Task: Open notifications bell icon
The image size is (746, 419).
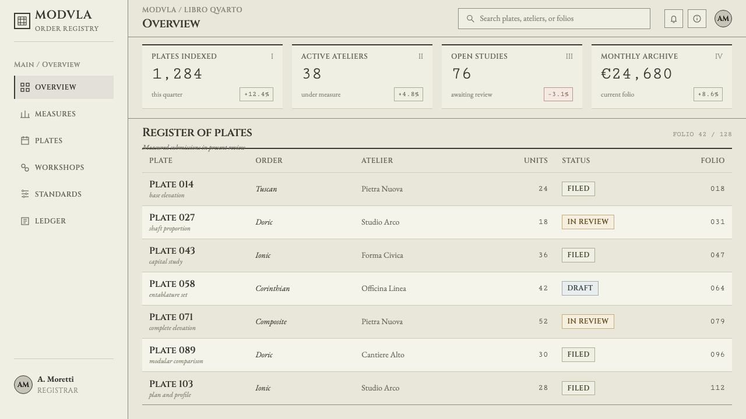Action: (674, 19)
